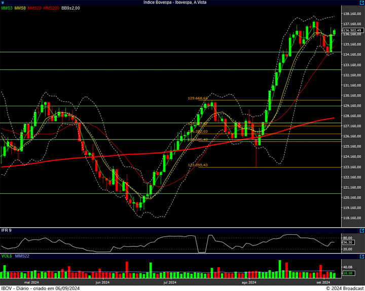The image size is (365, 291).
Task: Select the MMS200 legend label
Action: tap(51, 8)
